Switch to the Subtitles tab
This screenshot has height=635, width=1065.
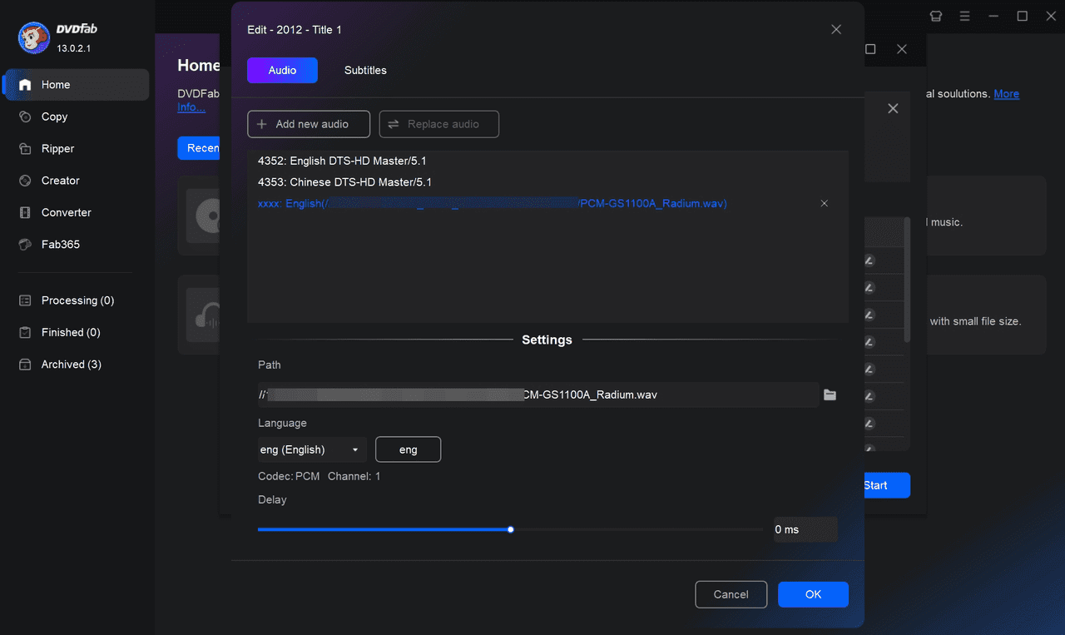pos(365,70)
